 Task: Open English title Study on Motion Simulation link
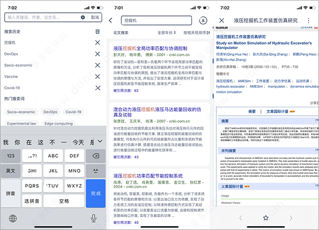pyautogui.click(x=264, y=45)
